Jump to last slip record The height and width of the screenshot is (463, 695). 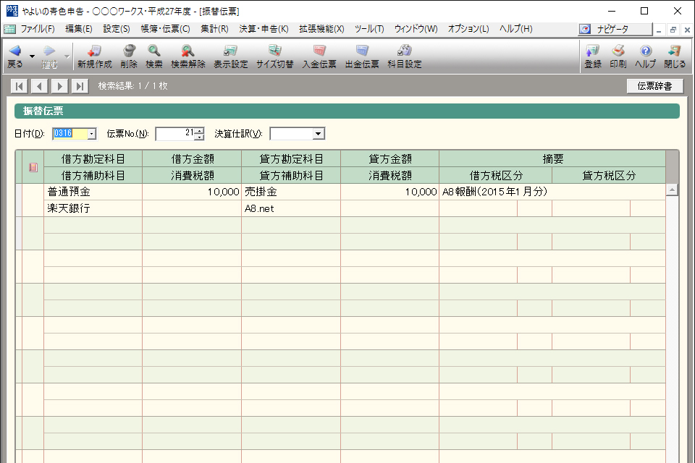click(x=80, y=86)
